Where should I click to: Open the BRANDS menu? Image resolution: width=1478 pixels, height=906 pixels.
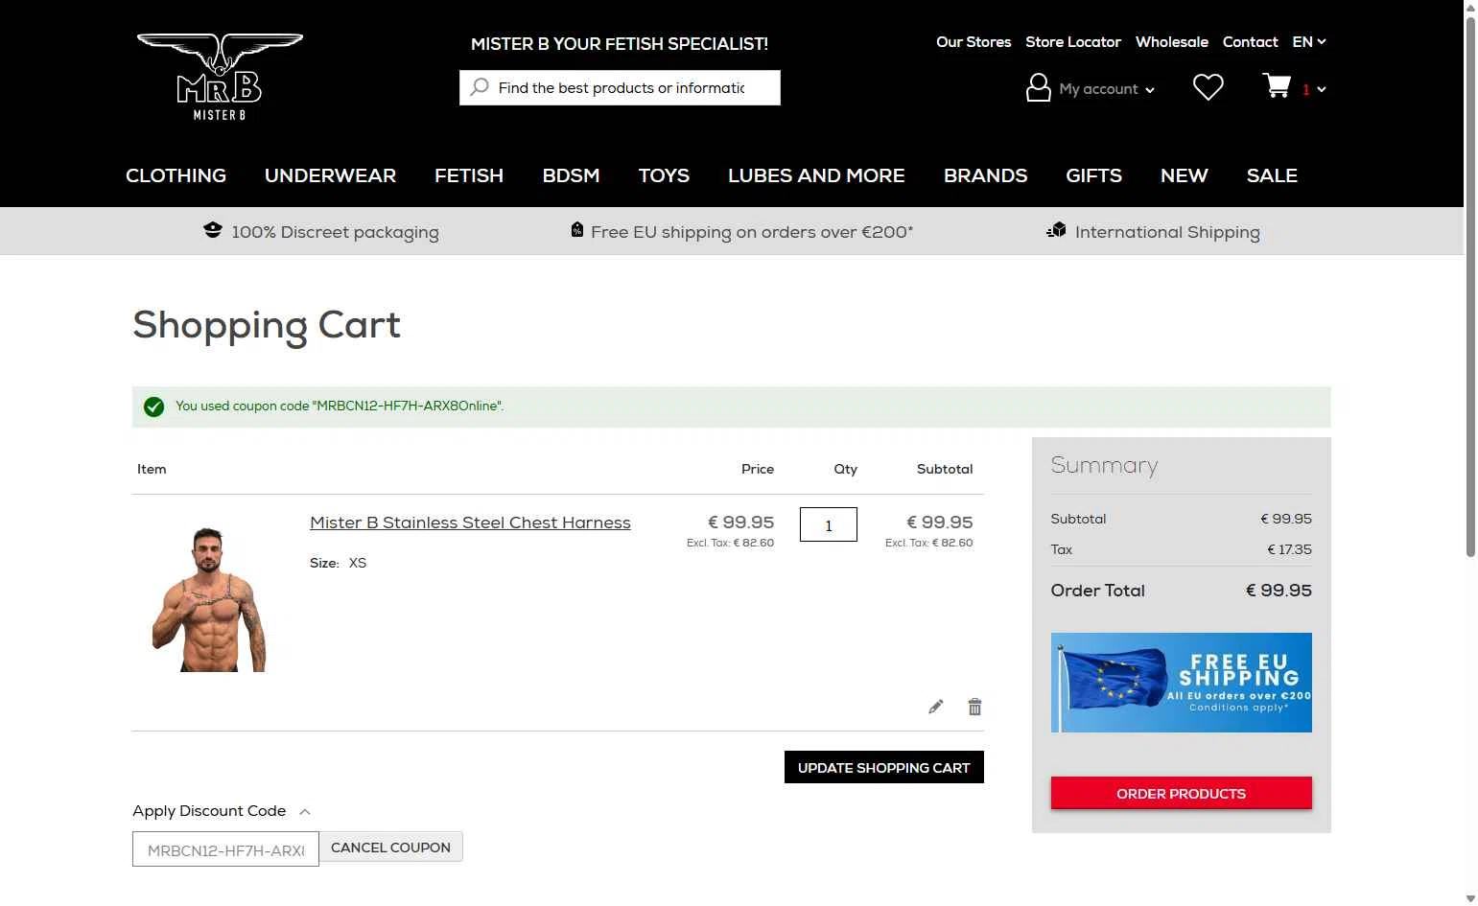coord(986,175)
